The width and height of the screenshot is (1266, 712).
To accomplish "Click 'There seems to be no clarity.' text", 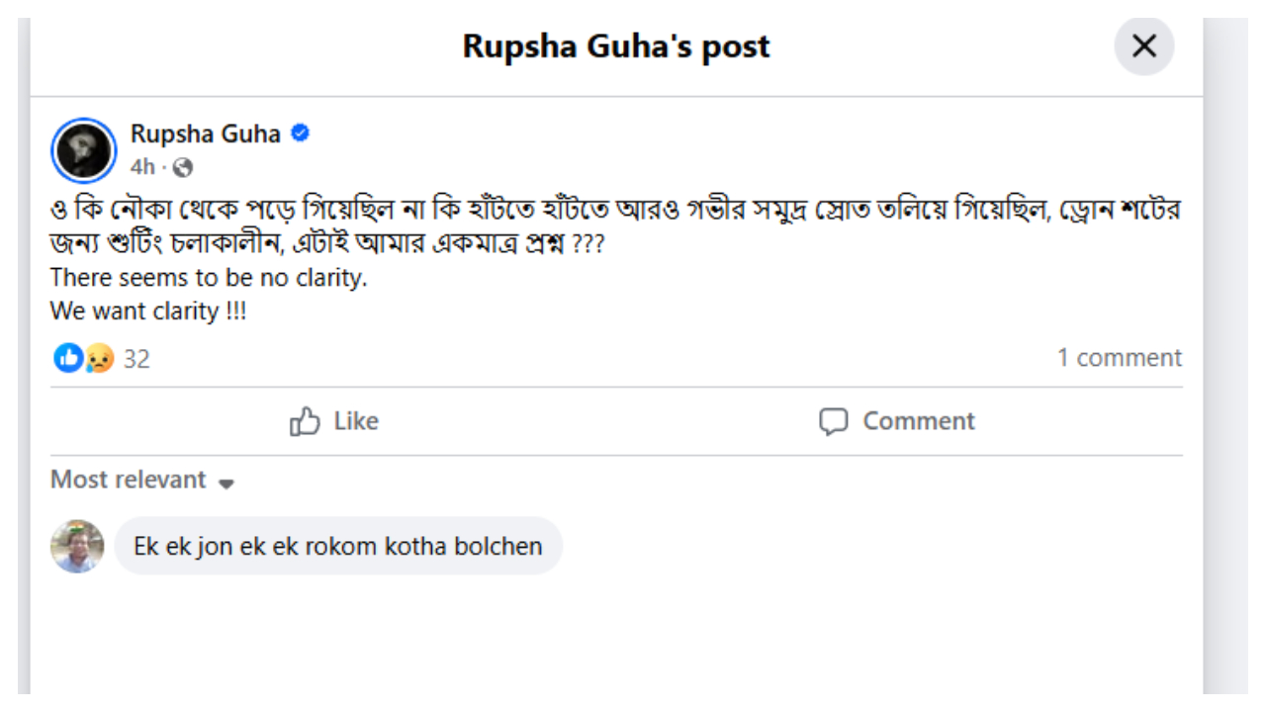I will coord(208,278).
